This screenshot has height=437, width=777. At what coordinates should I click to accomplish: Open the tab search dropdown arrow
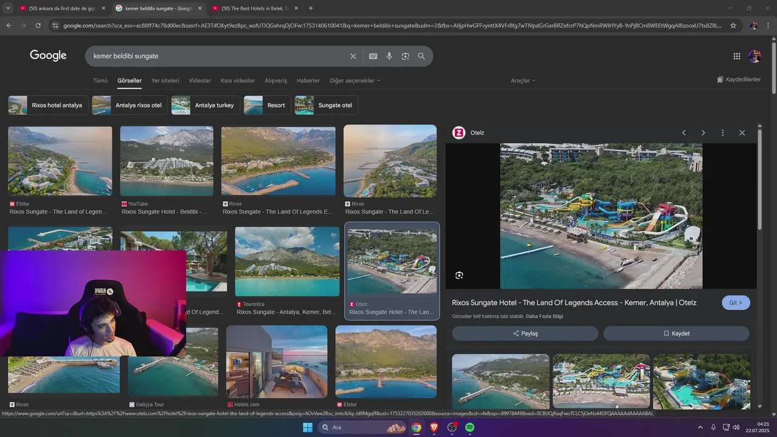coord(7,8)
